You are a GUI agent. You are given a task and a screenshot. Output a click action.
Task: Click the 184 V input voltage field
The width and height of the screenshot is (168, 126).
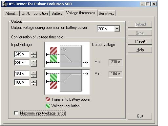22,74
